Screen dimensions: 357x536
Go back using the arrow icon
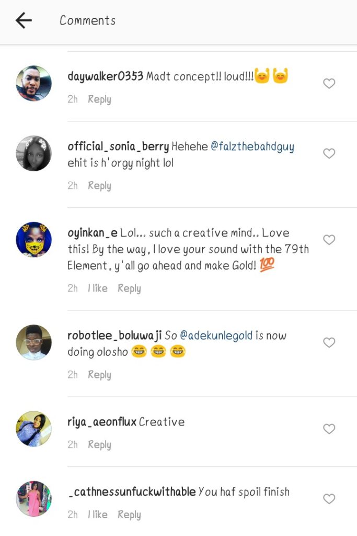pos(24,20)
